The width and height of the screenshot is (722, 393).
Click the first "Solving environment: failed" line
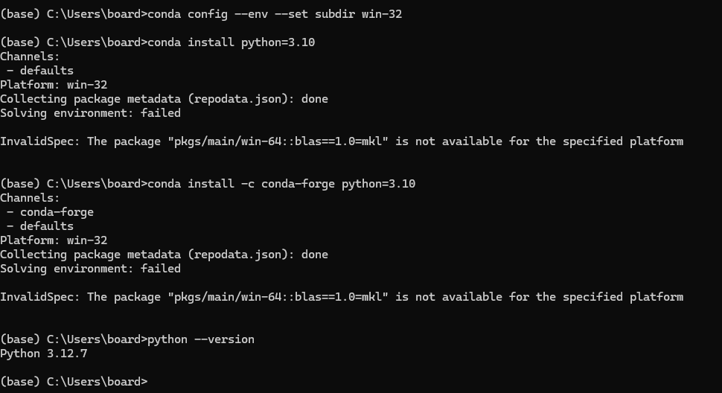[x=90, y=113]
